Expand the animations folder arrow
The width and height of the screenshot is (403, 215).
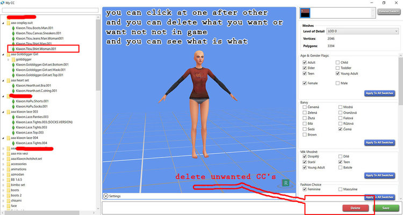[x=3, y=169]
